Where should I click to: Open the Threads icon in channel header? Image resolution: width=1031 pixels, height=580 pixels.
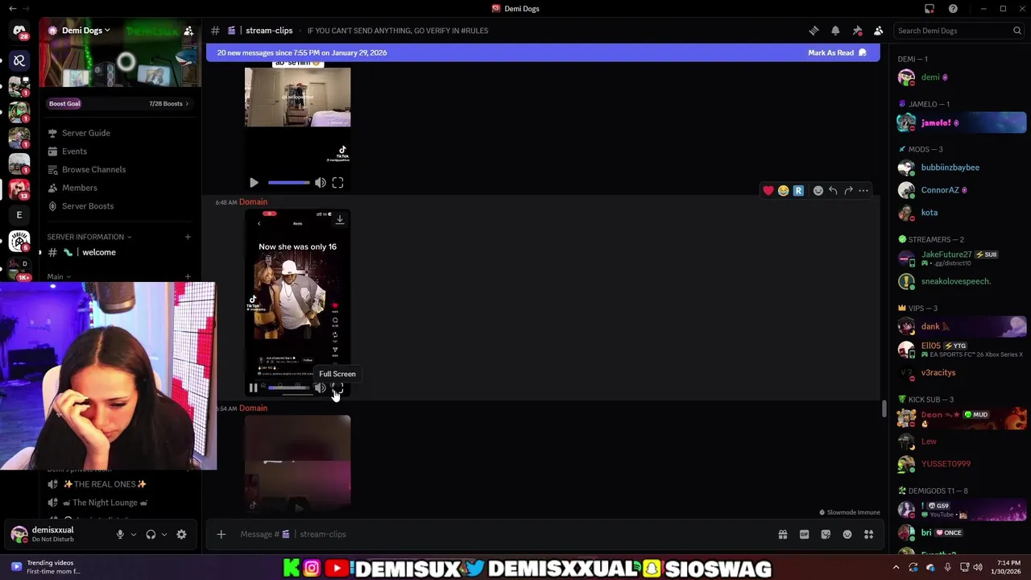click(814, 31)
